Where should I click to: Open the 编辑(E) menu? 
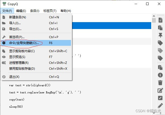click(x=21, y=11)
